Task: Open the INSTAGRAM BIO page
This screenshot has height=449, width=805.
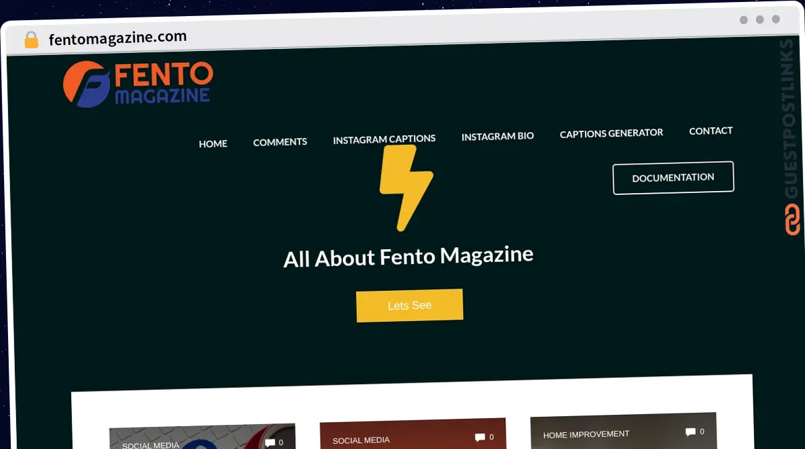Action: pyautogui.click(x=497, y=136)
